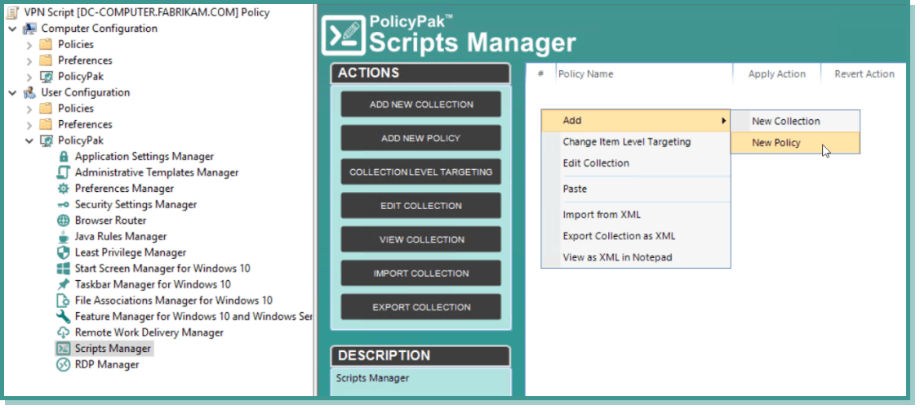Screen dimensions: 920x410
Task: Click the COLLECTION LEVEL TARGETING button
Action: point(420,172)
